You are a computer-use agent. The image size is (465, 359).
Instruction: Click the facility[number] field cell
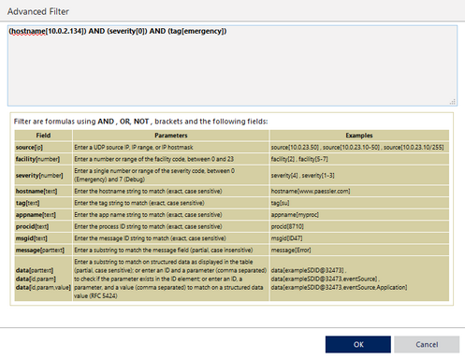tap(43, 159)
